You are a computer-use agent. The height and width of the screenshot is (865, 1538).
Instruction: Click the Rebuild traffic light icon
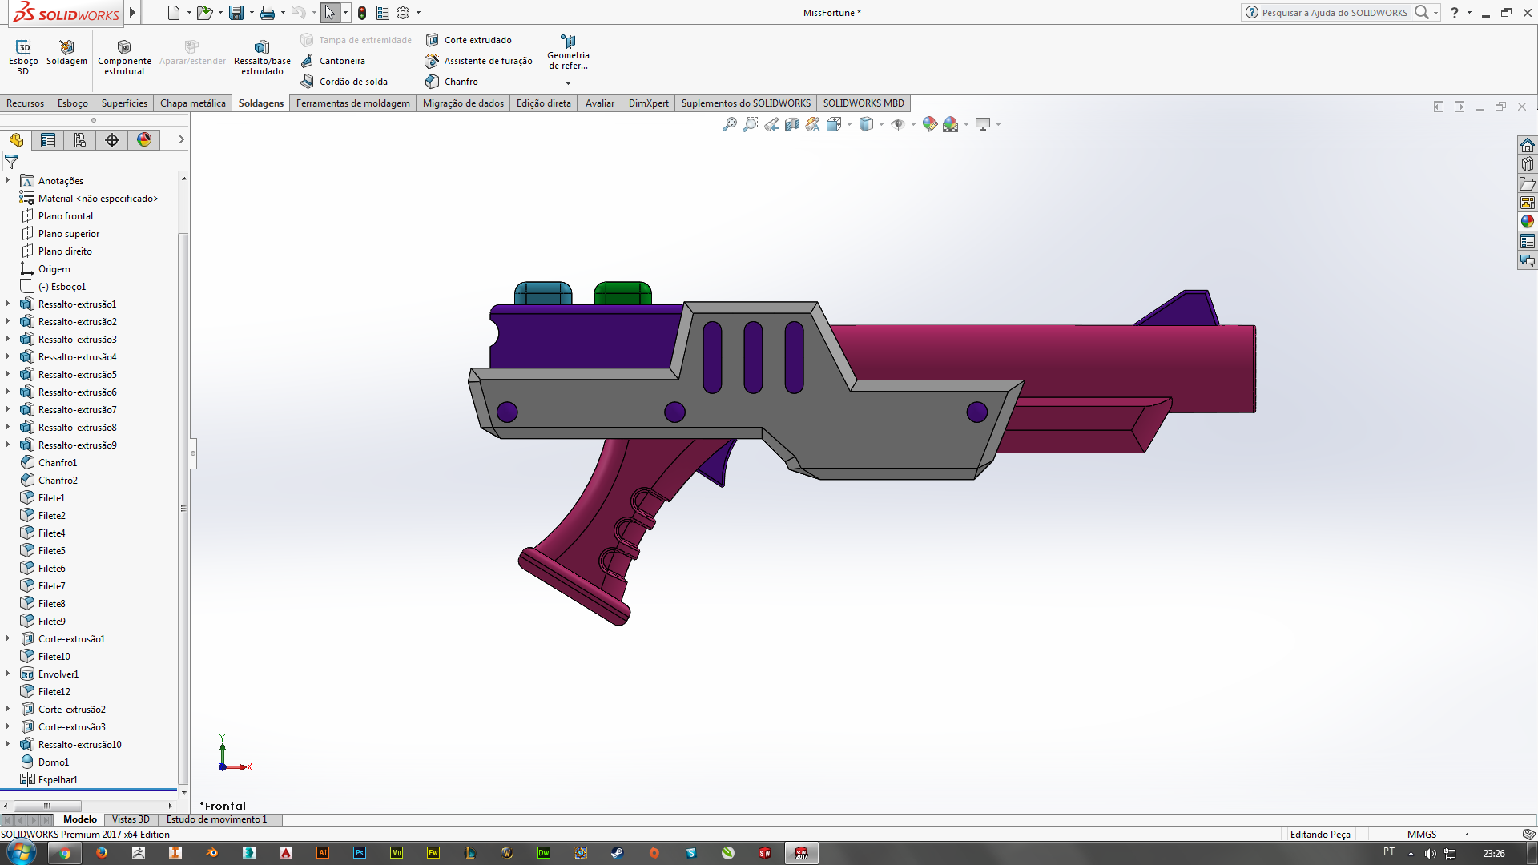click(x=362, y=13)
